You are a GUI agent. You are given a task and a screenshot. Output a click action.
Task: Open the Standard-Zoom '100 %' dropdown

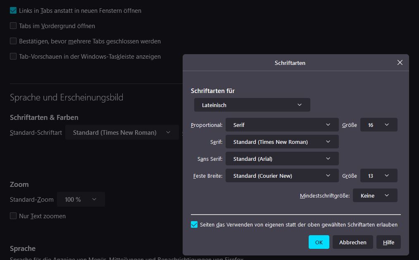[x=81, y=199]
